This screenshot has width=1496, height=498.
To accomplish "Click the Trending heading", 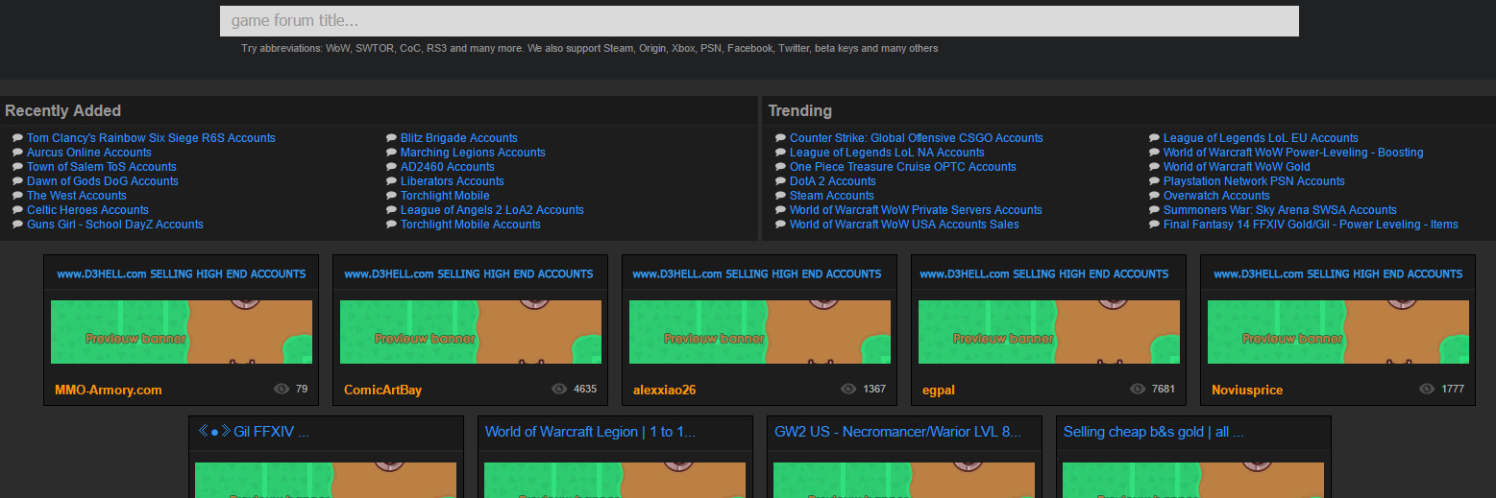I will pyautogui.click(x=800, y=111).
